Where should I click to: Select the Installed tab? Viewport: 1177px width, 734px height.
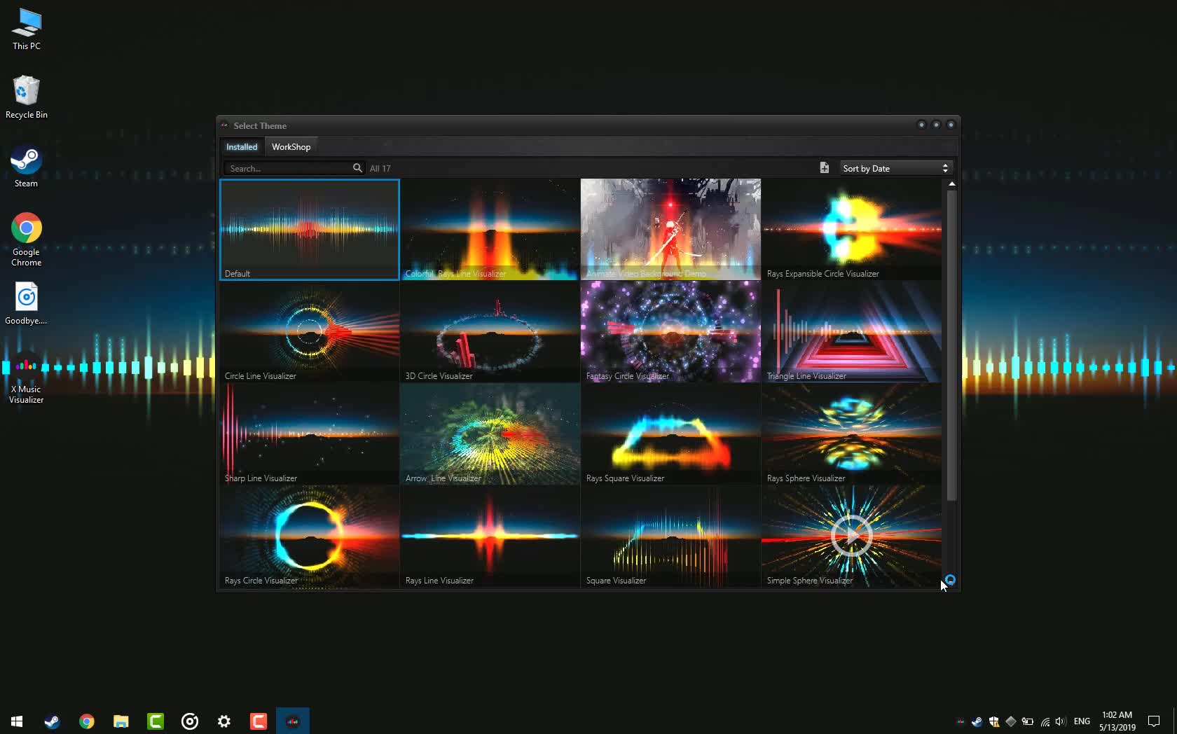coord(242,147)
